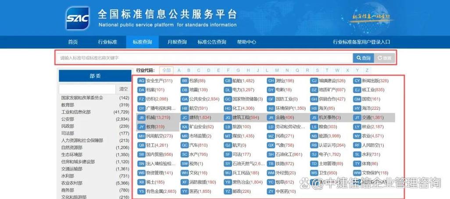The image size is (450, 199).
Task: Select the FZ badge for 纺织
Action: pyautogui.click(x=141, y=99)
